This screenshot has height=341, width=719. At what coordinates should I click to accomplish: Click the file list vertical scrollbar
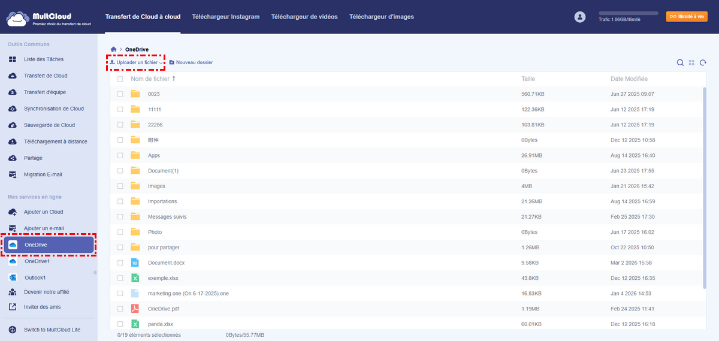(x=704, y=188)
